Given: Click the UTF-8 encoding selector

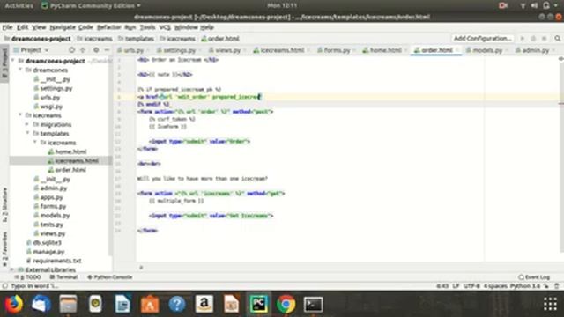Looking at the screenshot, I should 471,286.
